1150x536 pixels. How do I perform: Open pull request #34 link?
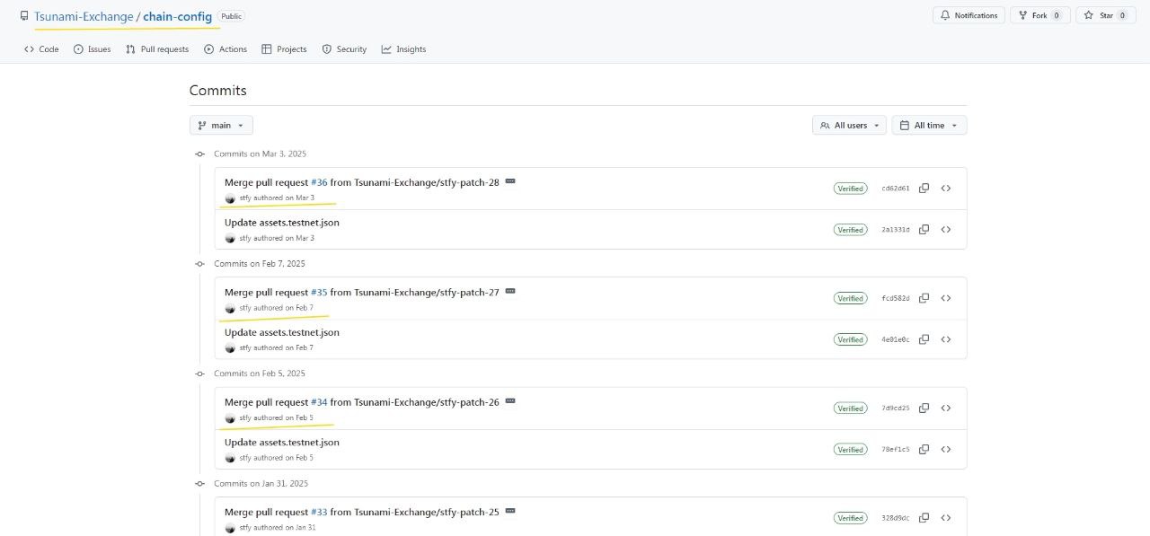coord(319,402)
